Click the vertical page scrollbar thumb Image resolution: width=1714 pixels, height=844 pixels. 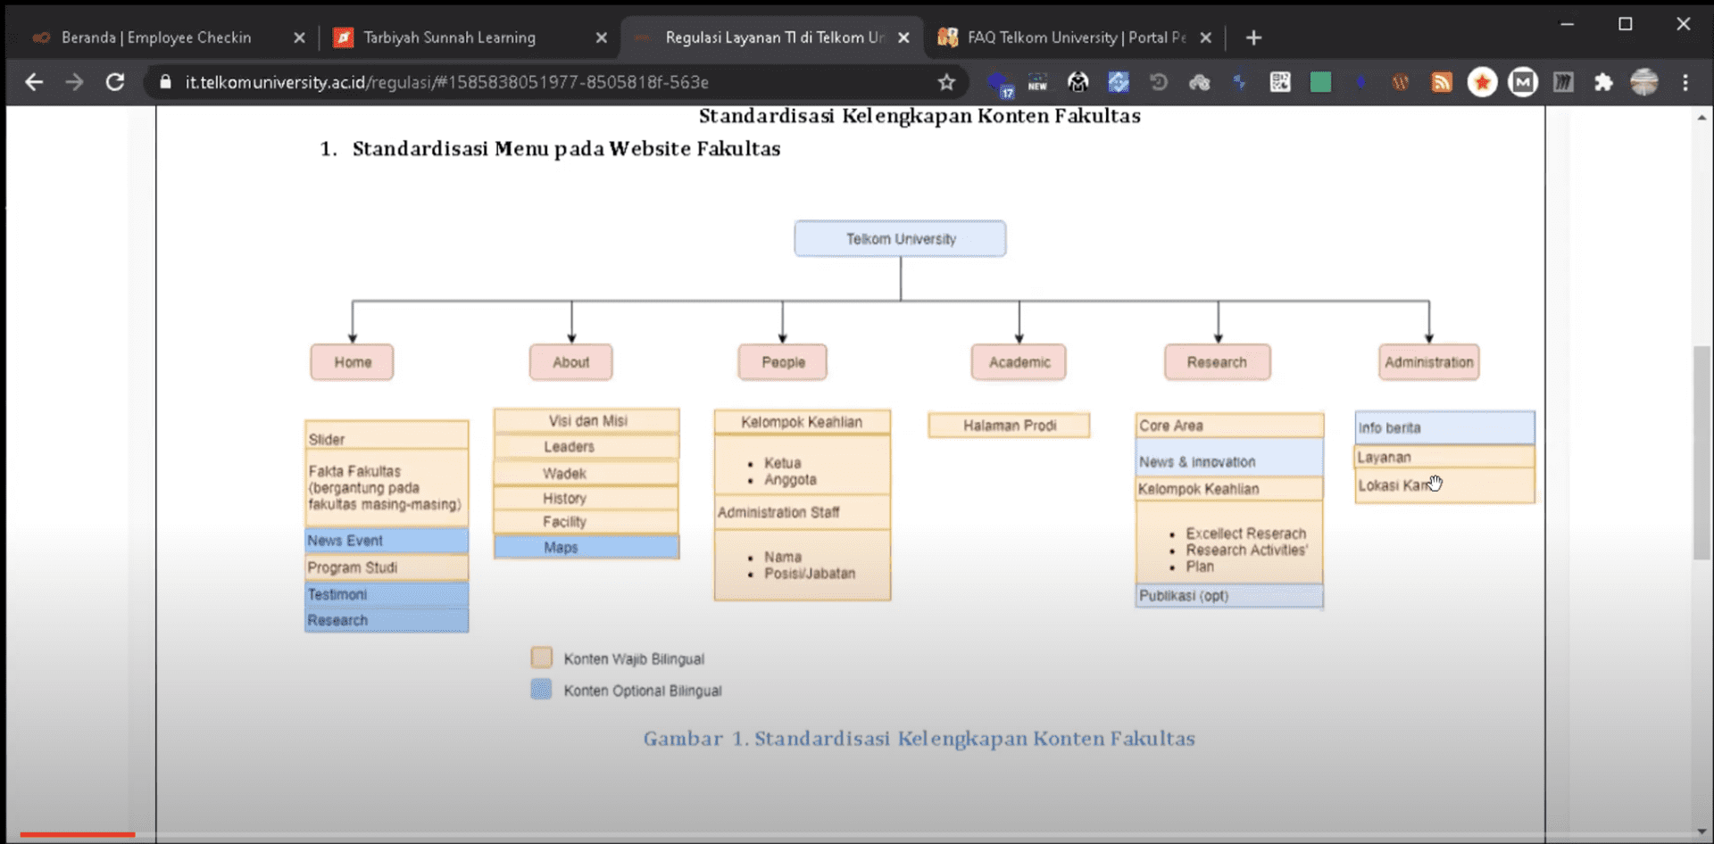click(1702, 452)
